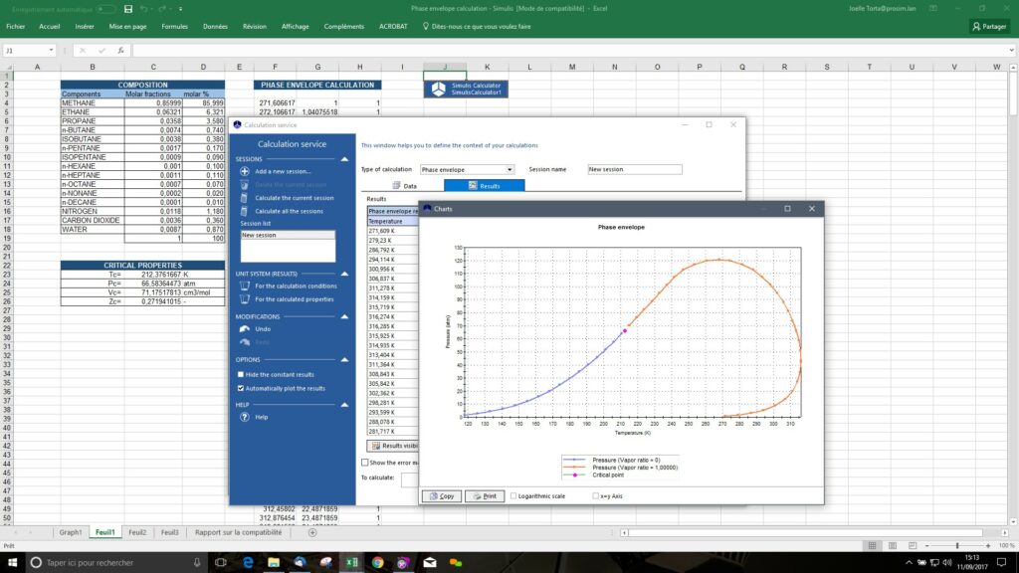Click the Simulis Calculator object on the worksheet
This screenshot has height=573, width=1019.
(466, 89)
